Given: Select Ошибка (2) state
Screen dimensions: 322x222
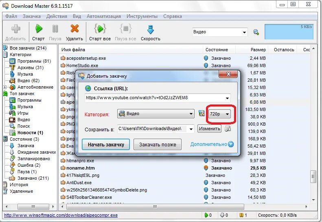Looking at the screenshot, I should pyautogui.click(x=29, y=165).
